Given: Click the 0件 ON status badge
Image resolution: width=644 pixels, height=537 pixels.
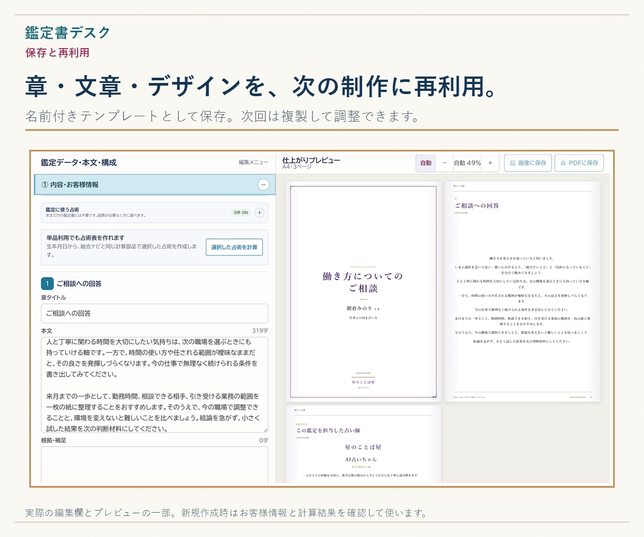Looking at the screenshot, I should coord(241,212).
